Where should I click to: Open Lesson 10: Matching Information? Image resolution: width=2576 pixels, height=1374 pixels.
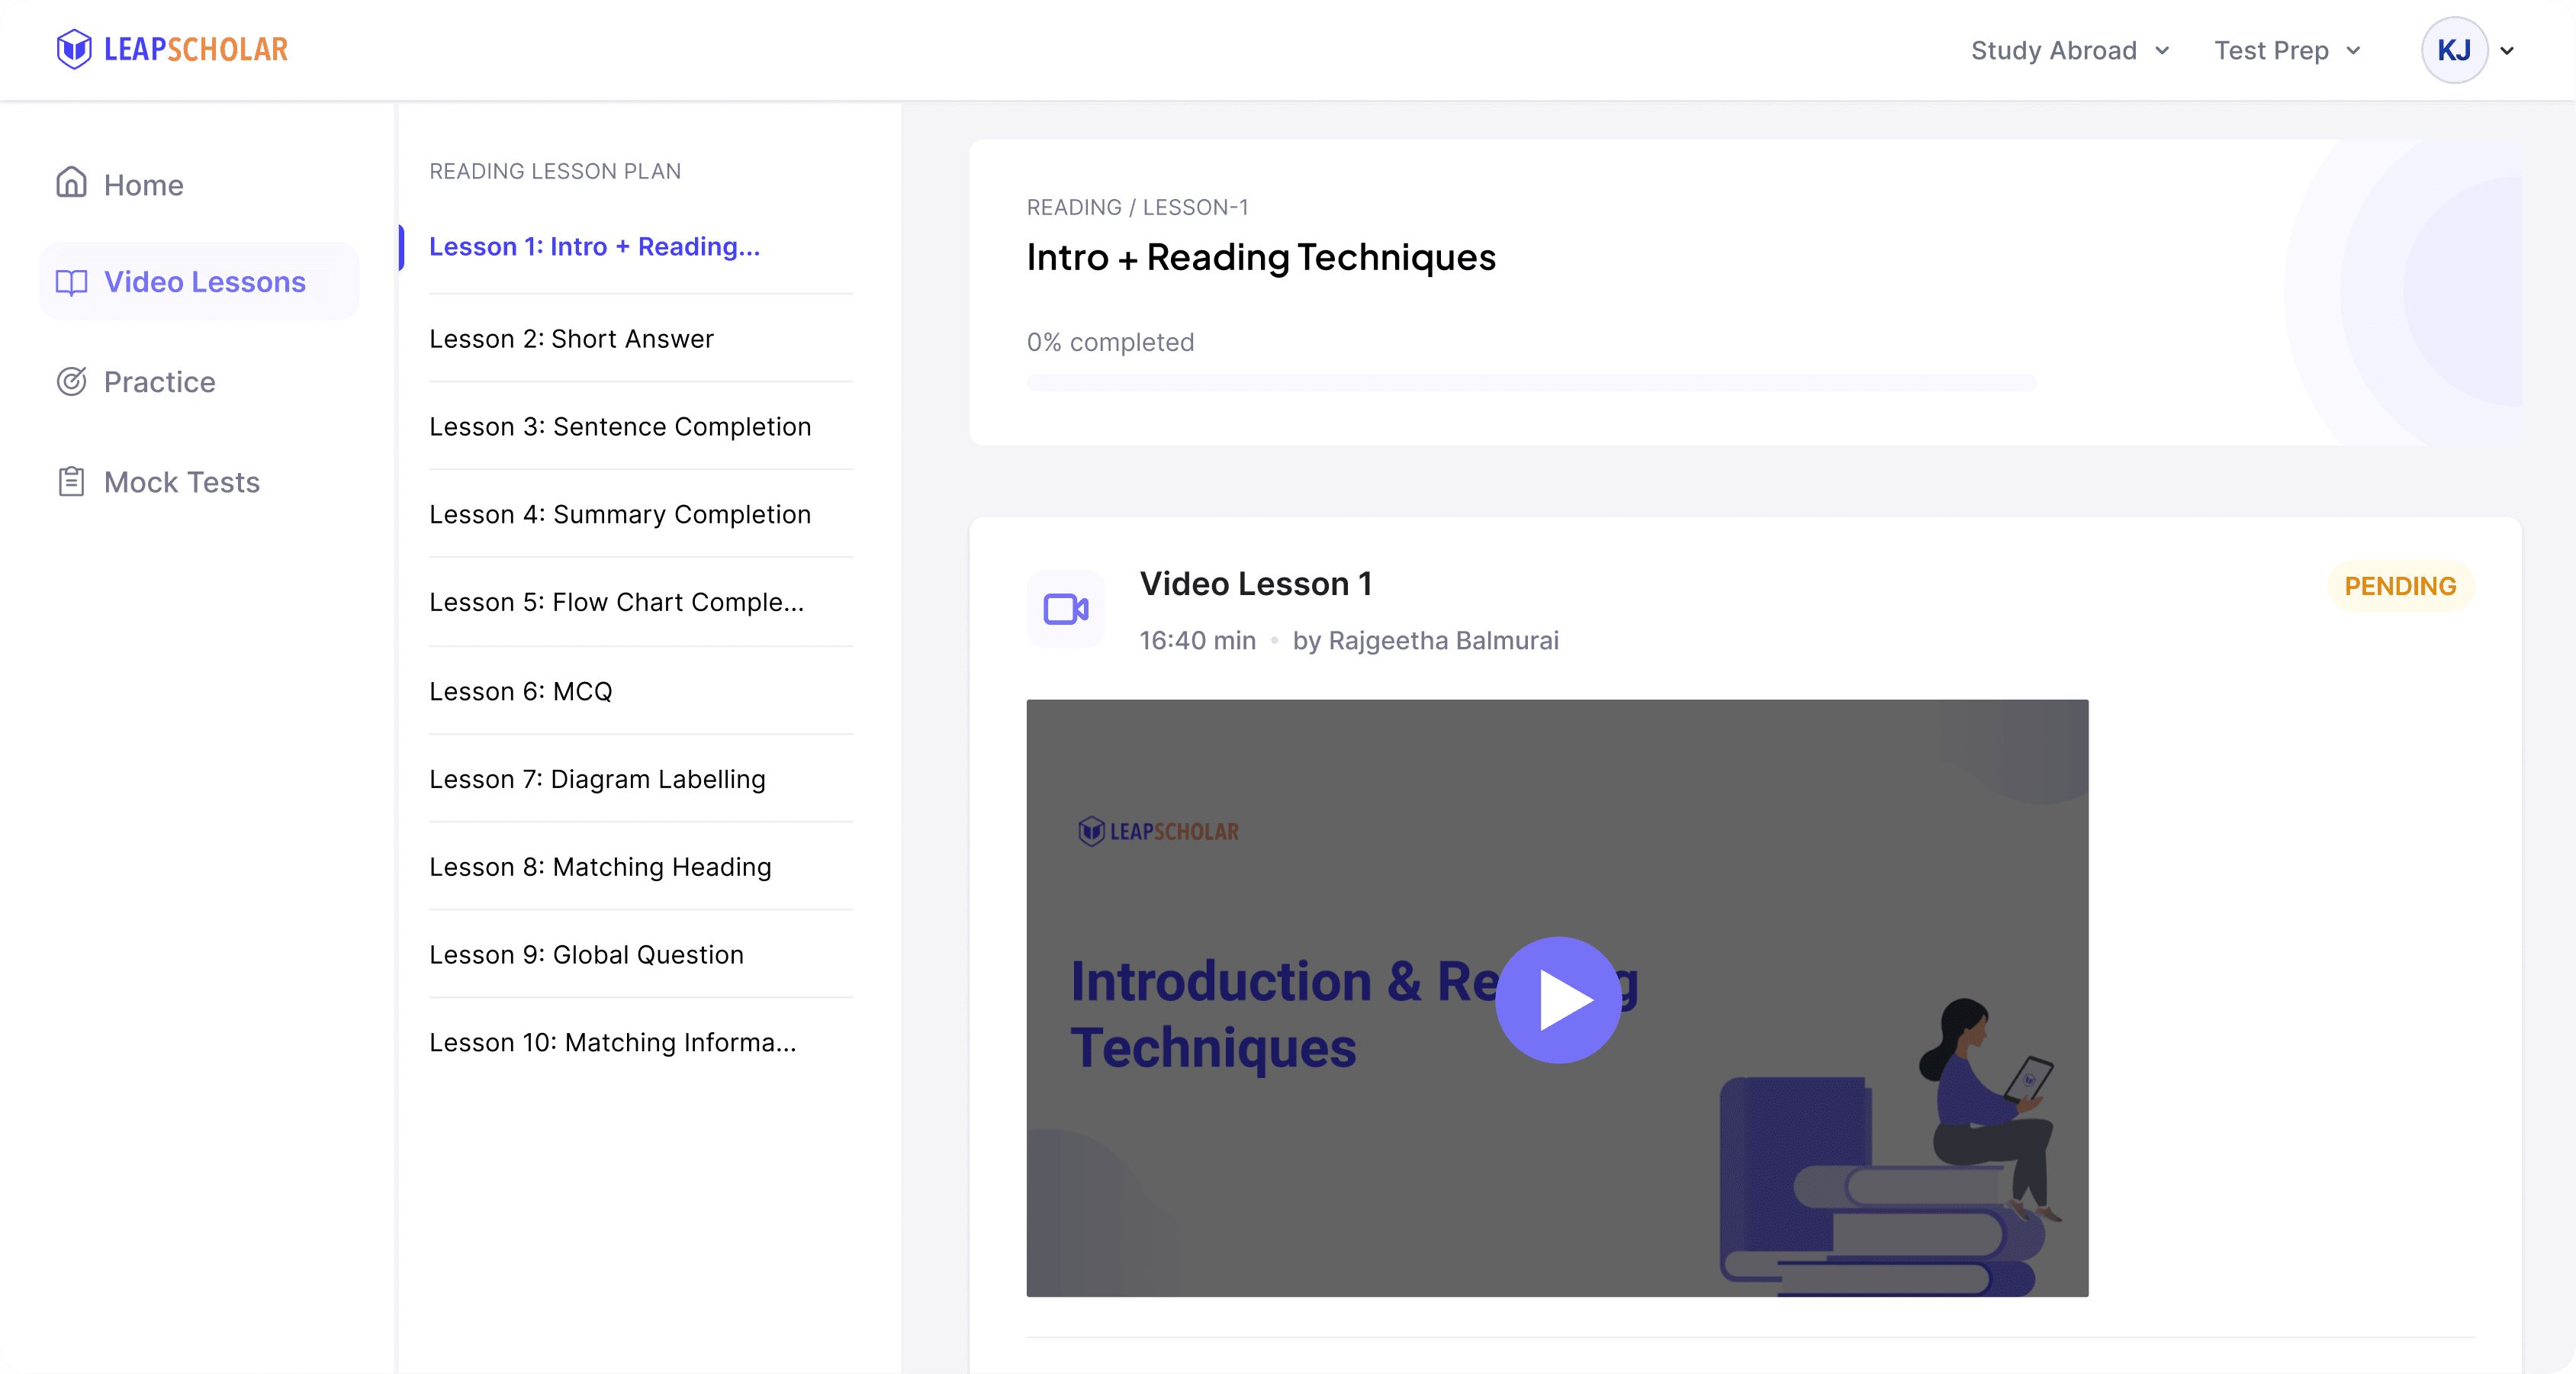coord(612,1043)
